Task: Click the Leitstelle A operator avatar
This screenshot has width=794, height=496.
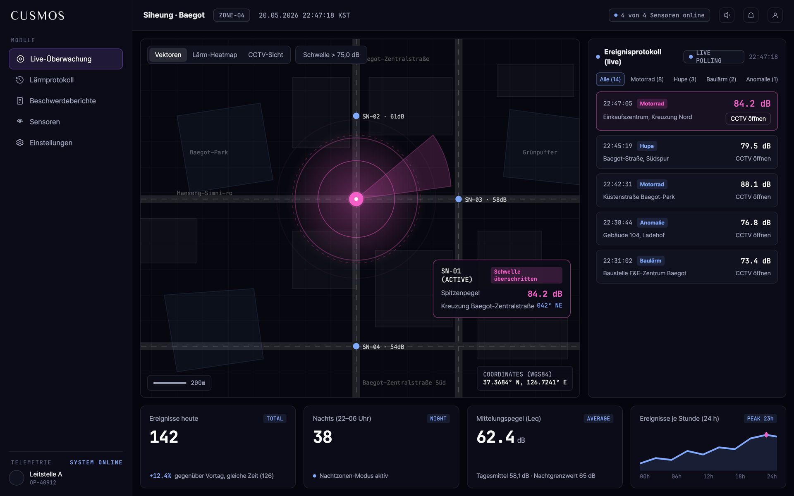Action: point(17,478)
